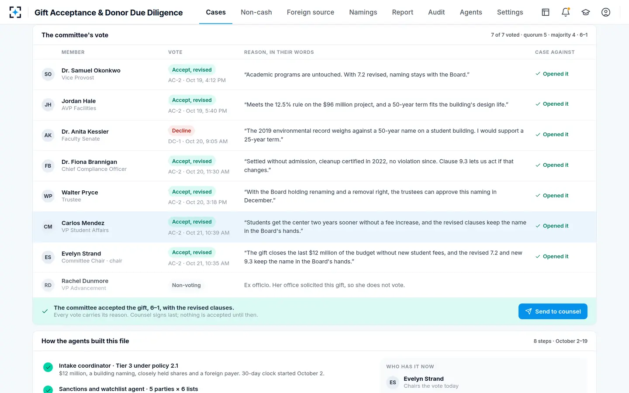The height and width of the screenshot is (393, 629).
Task: Click the WP avatar for Walter Pryce
Action: point(48,196)
